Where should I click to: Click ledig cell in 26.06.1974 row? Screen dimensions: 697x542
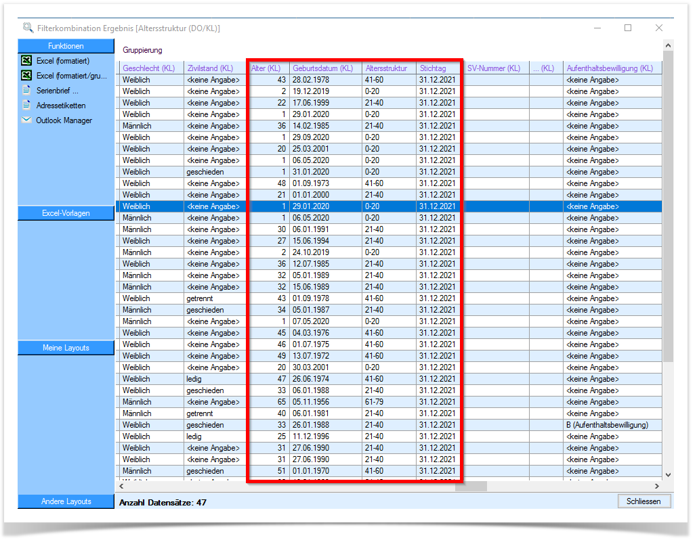click(215, 379)
